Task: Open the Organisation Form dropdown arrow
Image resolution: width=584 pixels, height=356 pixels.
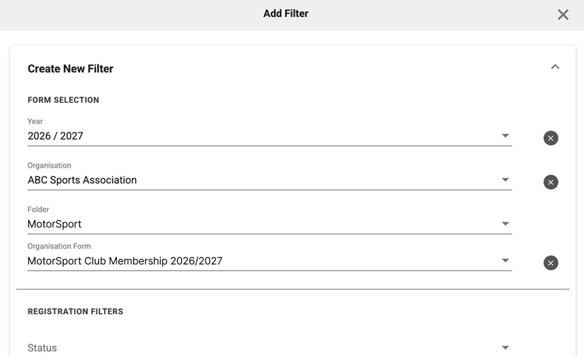Action: [x=505, y=260]
